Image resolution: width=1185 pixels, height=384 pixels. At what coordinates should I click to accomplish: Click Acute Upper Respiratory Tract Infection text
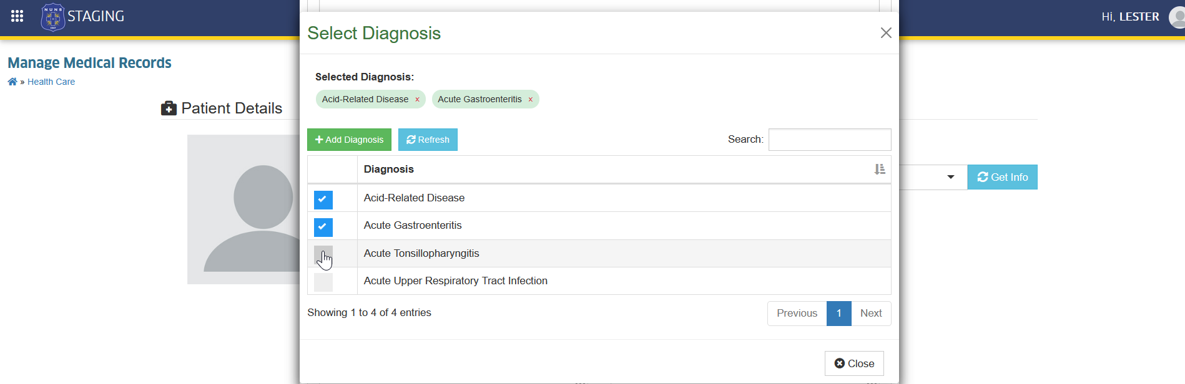pyautogui.click(x=456, y=281)
